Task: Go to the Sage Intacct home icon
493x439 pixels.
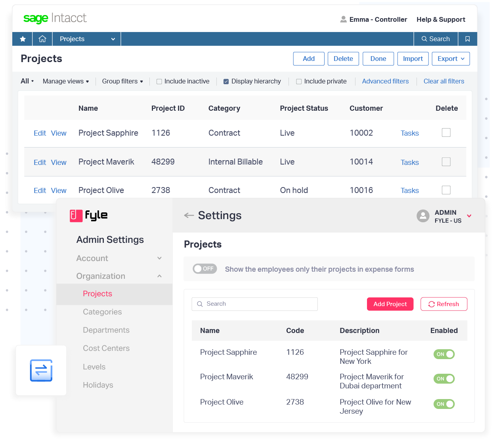Action: (x=42, y=39)
